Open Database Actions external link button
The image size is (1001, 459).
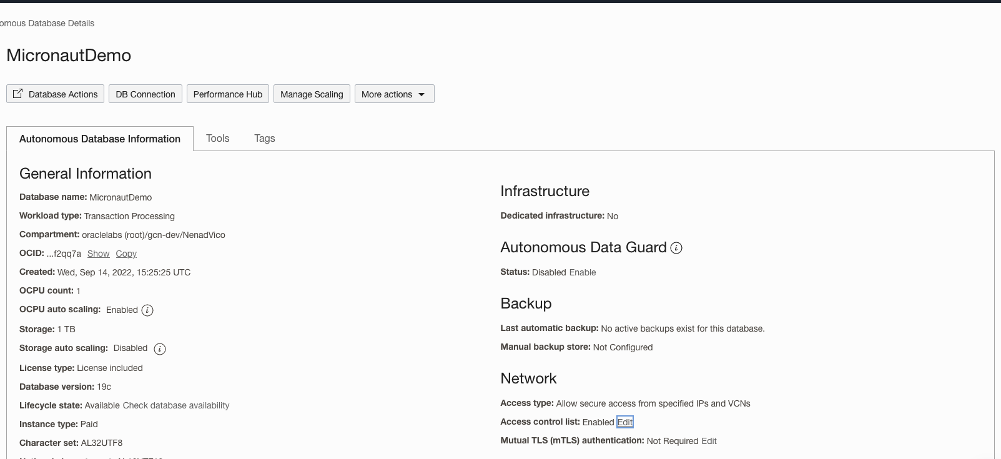coord(55,94)
